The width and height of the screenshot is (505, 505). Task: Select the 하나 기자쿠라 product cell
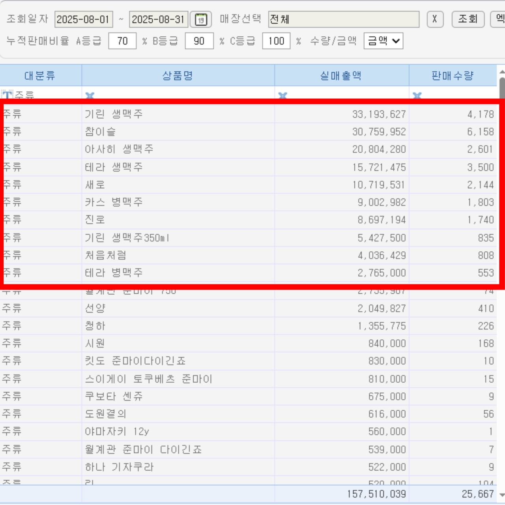point(178,467)
